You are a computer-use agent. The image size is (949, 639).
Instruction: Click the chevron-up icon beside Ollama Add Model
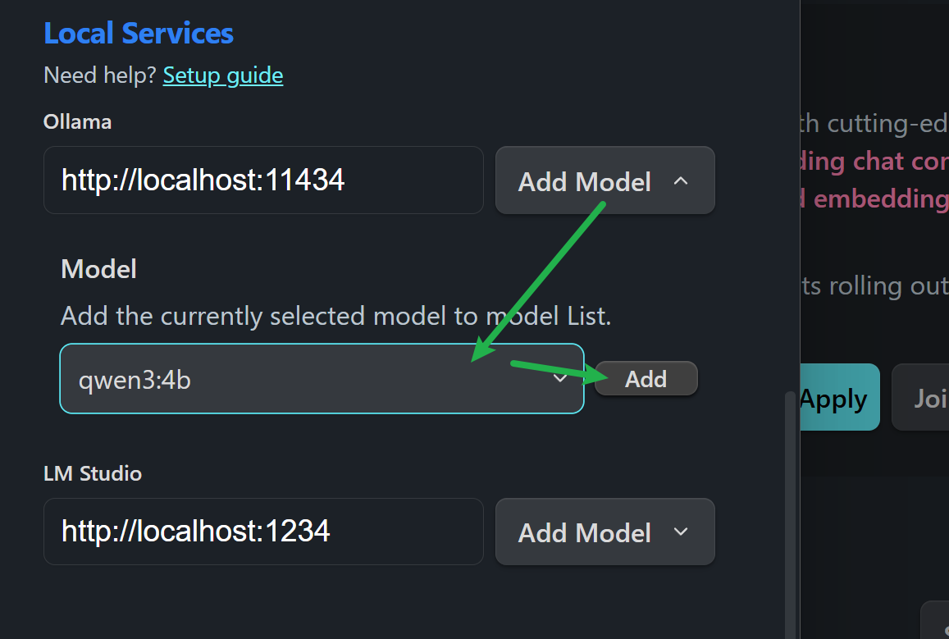point(680,181)
